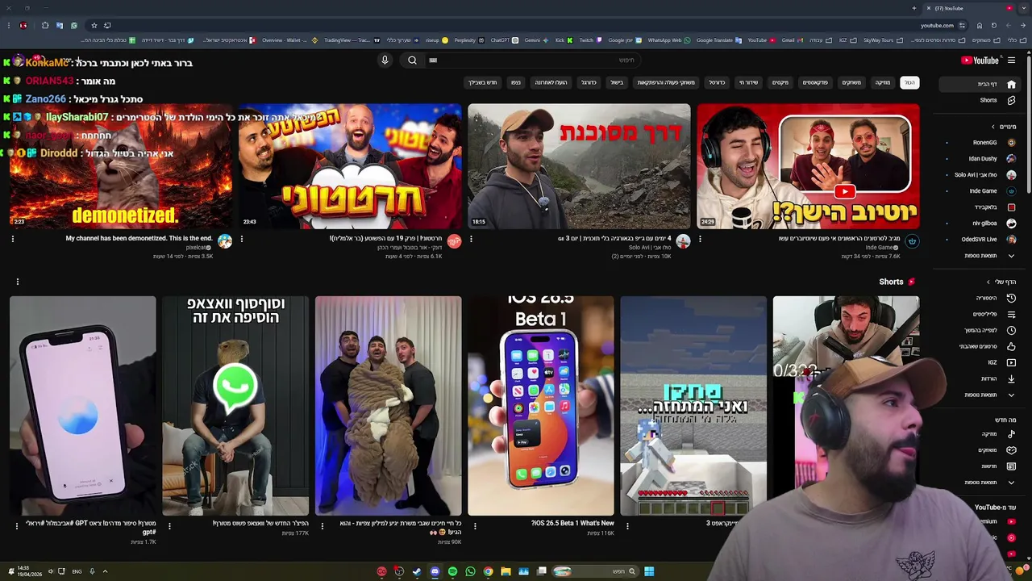Play the 'יוטיוב הישן' video thumbnail
The image size is (1032, 581).
[x=808, y=166]
